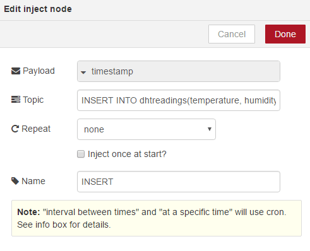Click the cron Note info box
The image size is (310, 251).
[x=157, y=218]
